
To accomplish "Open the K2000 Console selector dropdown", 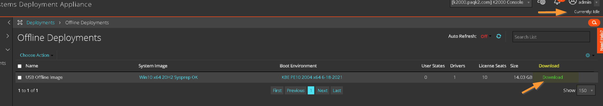I will [491, 3].
